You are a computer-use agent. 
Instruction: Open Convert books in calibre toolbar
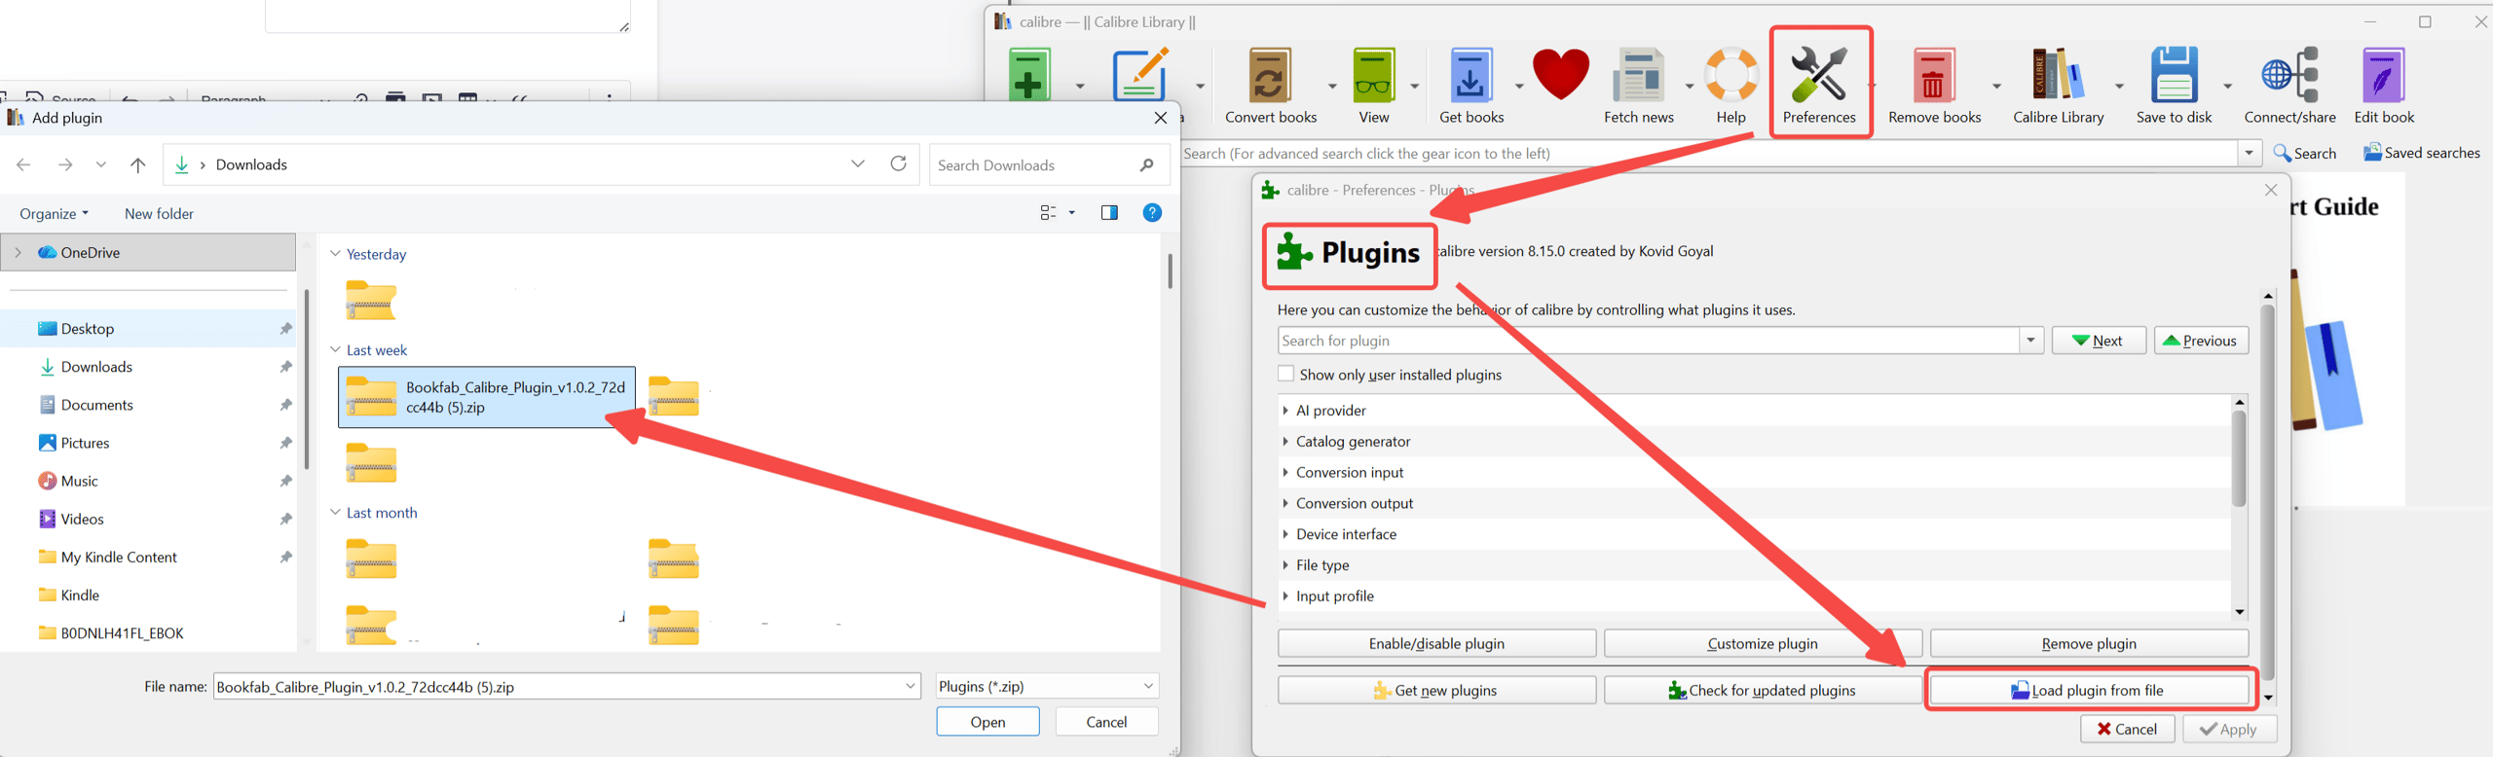(x=1270, y=86)
